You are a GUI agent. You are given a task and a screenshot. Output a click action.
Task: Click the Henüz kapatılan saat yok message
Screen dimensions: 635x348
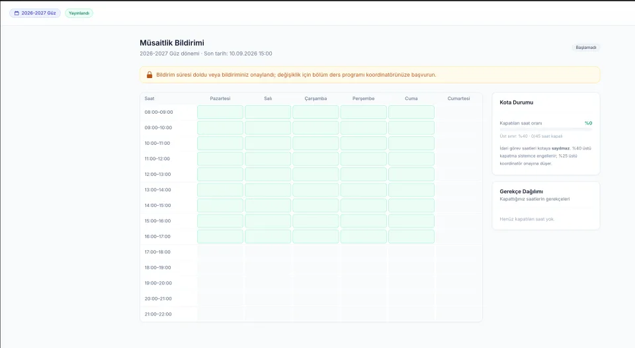[x=527, y=219]
